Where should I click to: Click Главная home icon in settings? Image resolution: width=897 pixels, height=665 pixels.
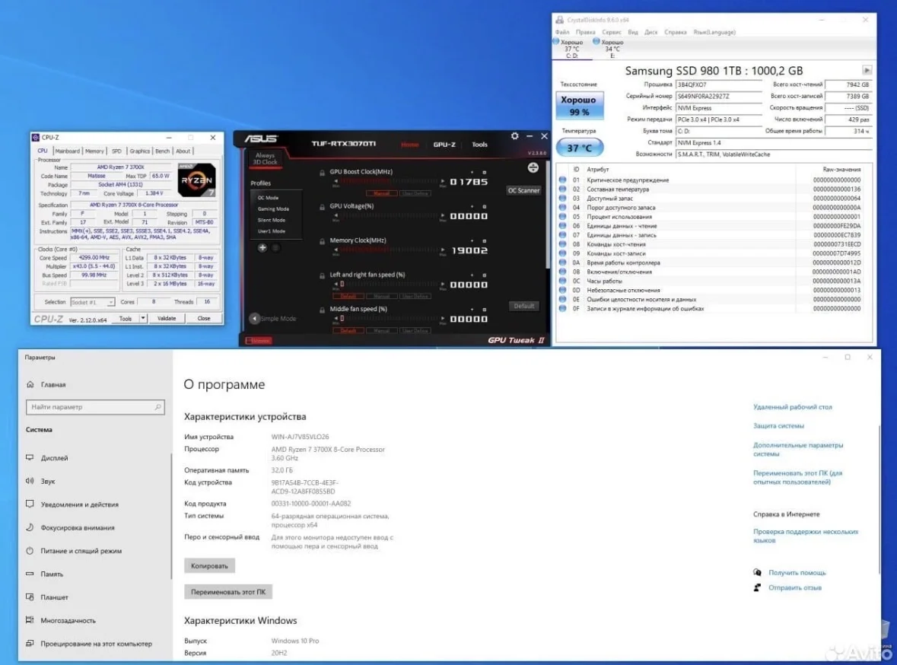coord(30,384)
